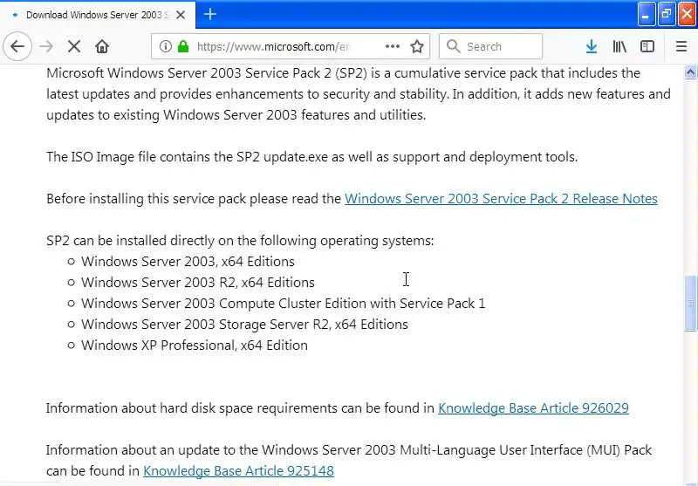Follow the Knowledge Base Article 925148 link
This screenshot has width=698, height=486.
(x=238, y=471)
